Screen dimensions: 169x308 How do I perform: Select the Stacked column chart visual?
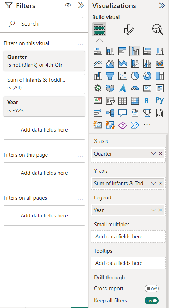point(110,51)
